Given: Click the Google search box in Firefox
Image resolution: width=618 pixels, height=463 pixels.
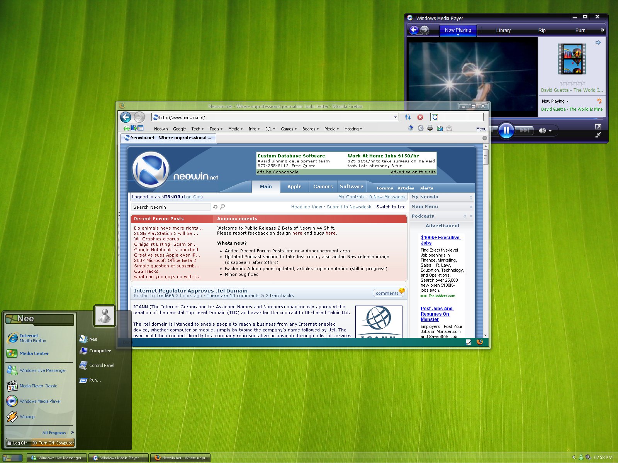Looking at the screenshot, I should [457, 117].
